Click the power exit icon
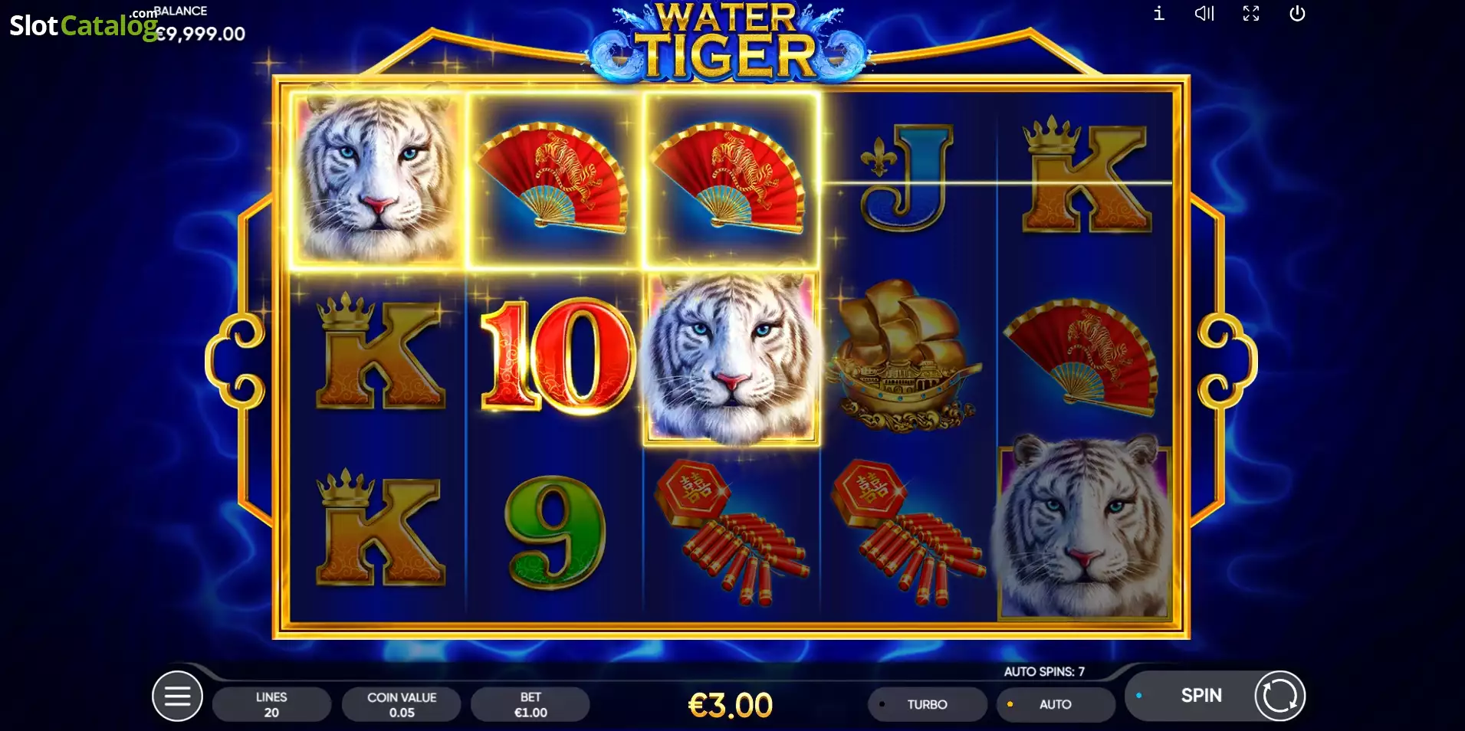This screenshot has height=731, width=1465. [x=1297, y=13]
